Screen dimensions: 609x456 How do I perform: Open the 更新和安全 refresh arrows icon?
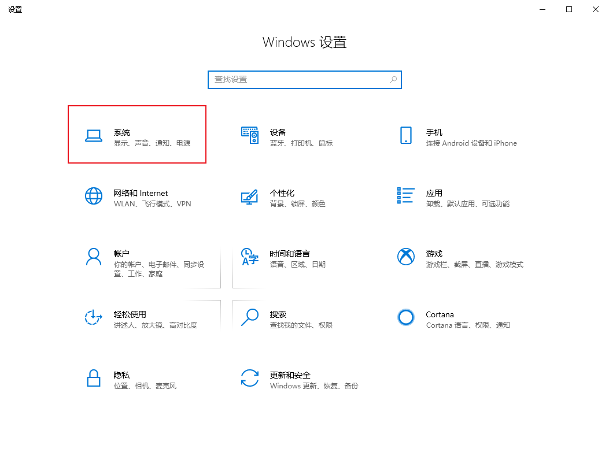click(x=250, y=378)
